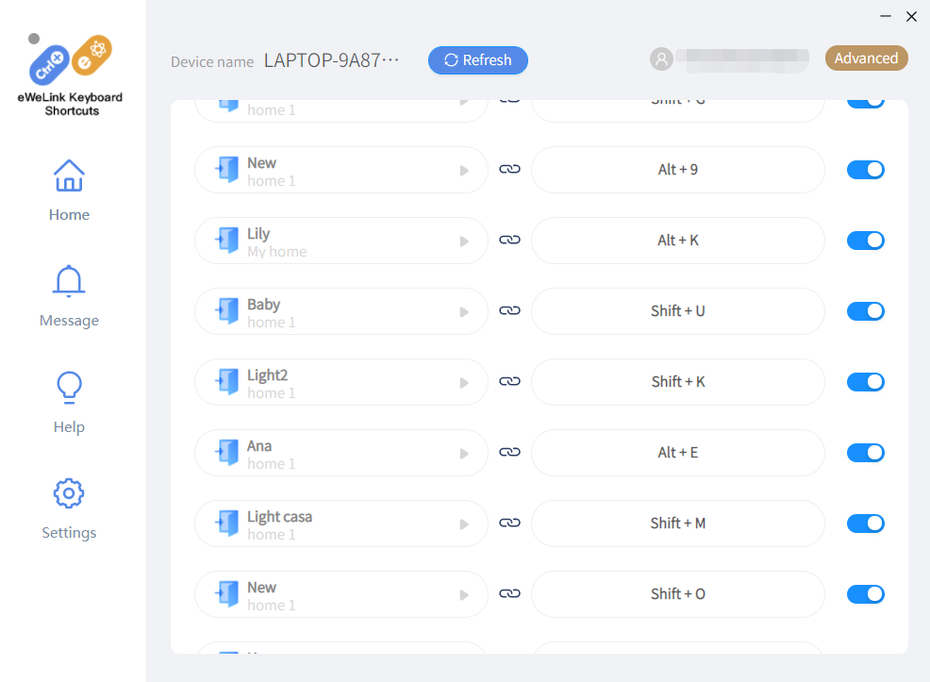Click the user profile avatar icon
The width and height of the screenshot is (930, 682).
point(661,59)
